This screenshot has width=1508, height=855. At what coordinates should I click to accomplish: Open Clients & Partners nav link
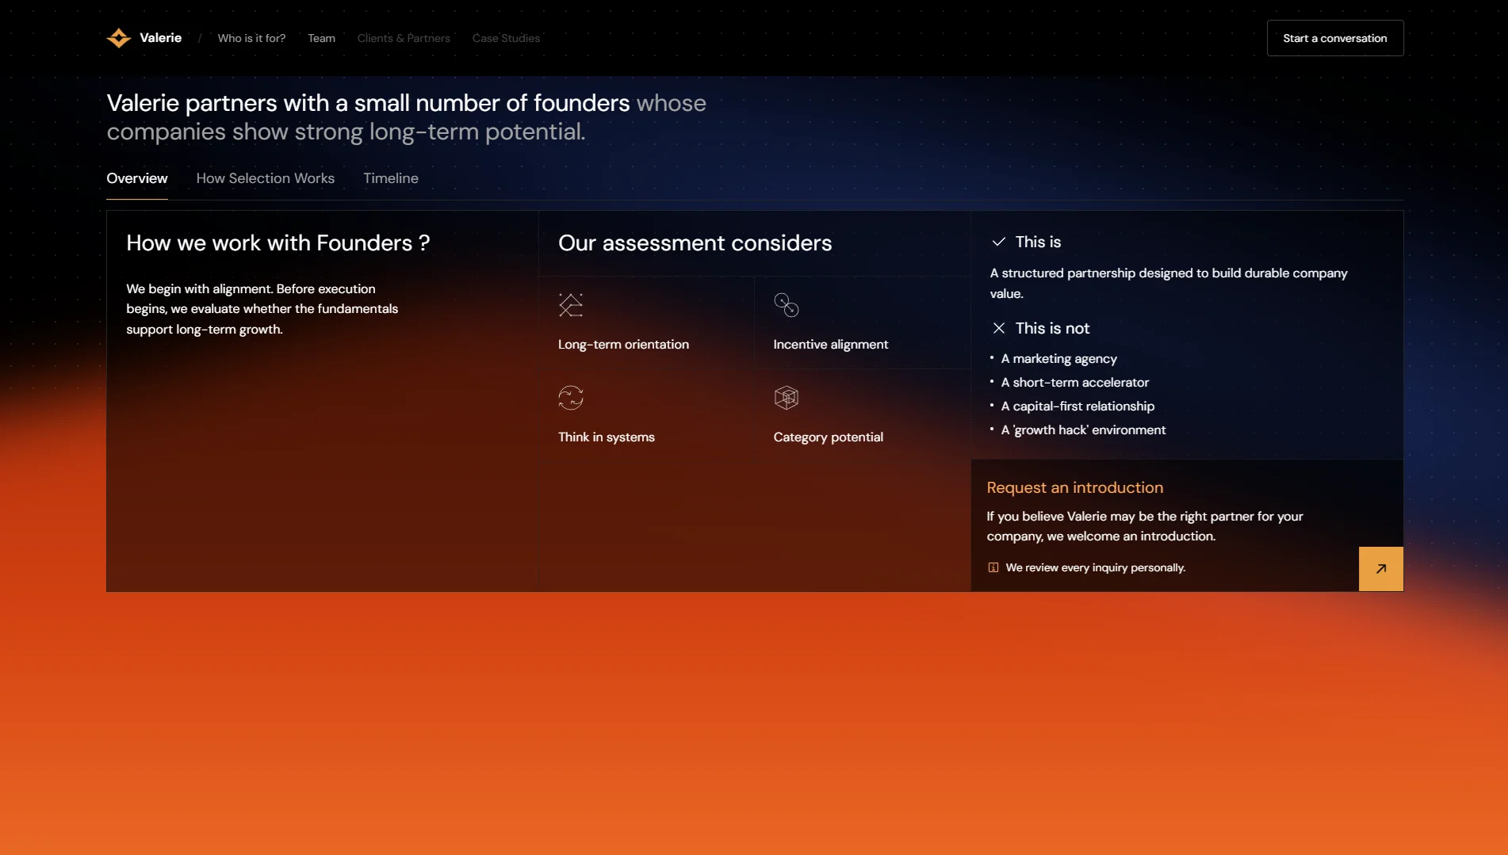[404, 38]
